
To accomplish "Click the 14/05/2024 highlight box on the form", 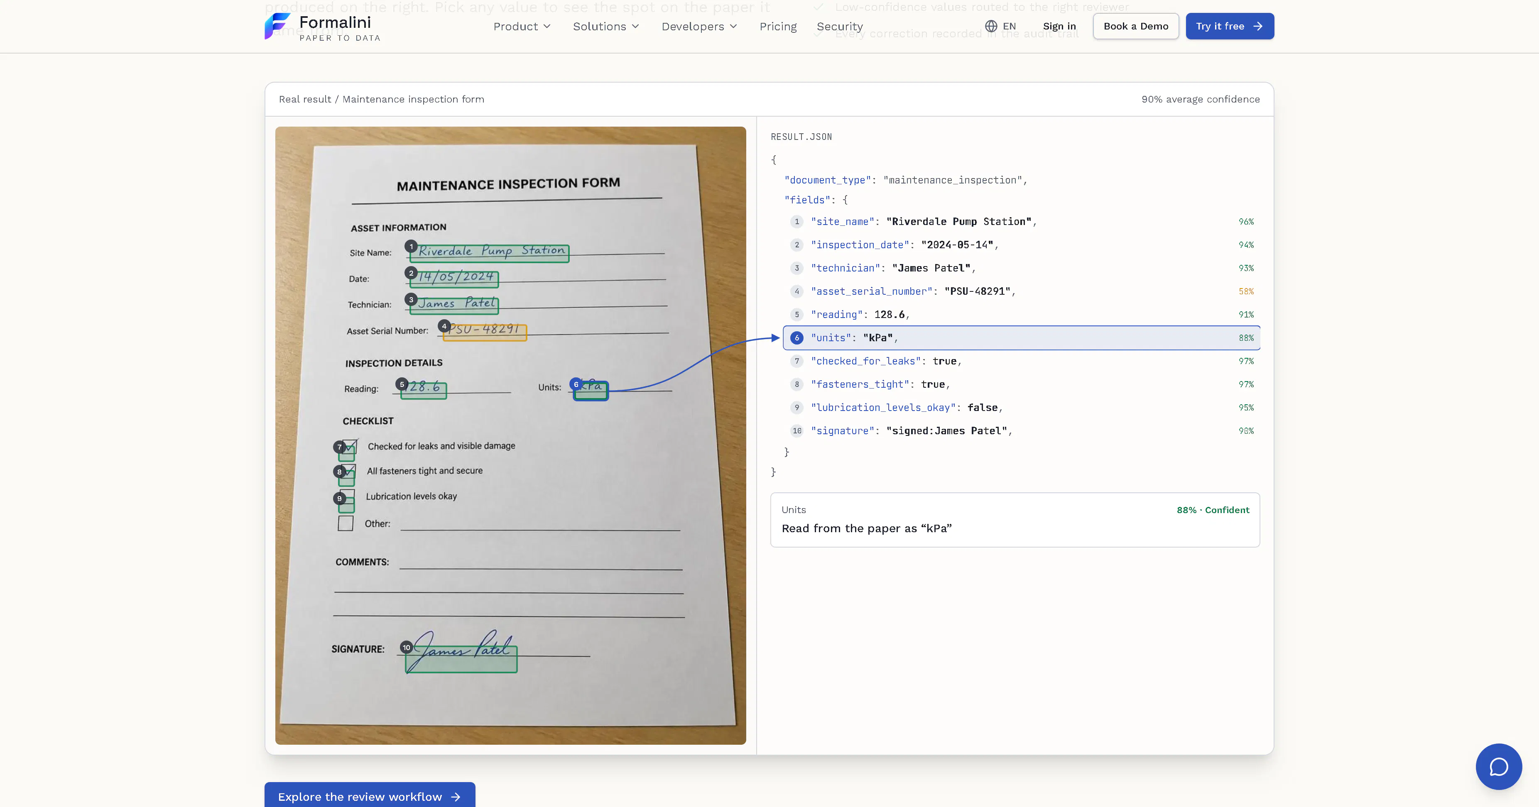I will tap(454, 279).
